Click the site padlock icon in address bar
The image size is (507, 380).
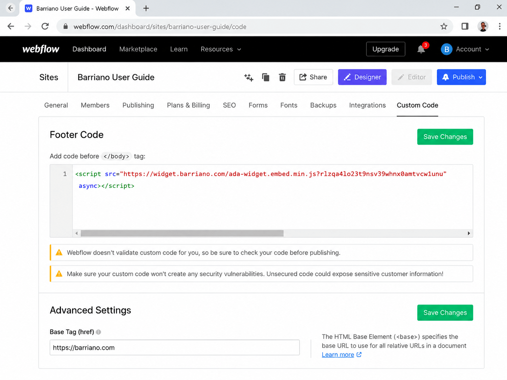(x=65, y=27)
